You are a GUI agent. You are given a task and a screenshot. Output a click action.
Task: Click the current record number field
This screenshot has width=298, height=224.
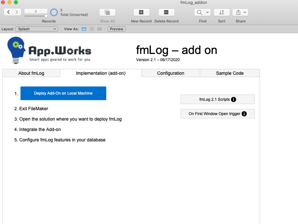tap(36, 11)
